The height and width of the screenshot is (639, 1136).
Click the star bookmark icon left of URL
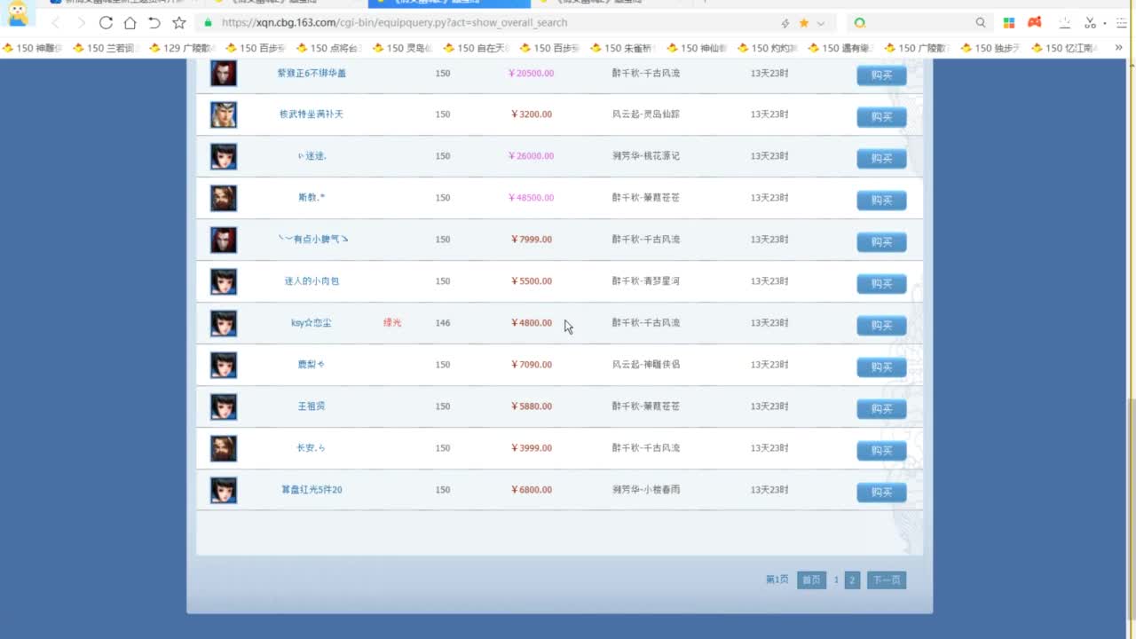(x=178, y=23)
